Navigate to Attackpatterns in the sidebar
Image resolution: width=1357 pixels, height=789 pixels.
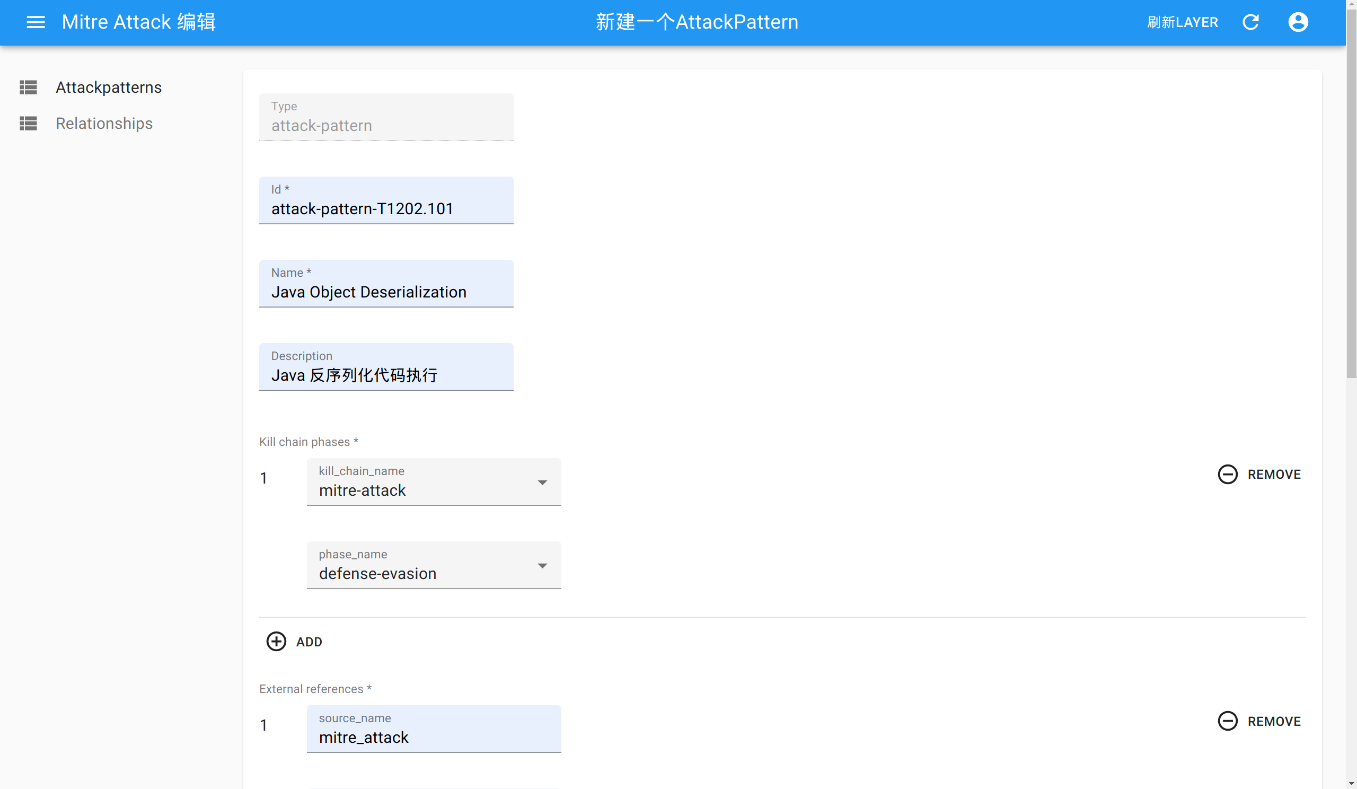[x=109, y=87]
